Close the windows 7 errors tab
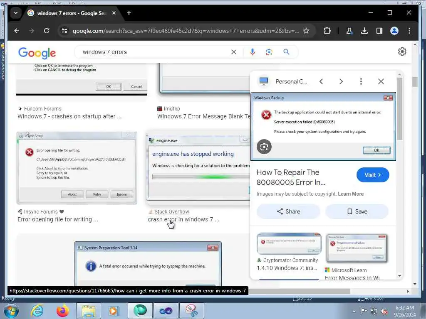Viewport: 426px width, 319px height. coord(114,13)
